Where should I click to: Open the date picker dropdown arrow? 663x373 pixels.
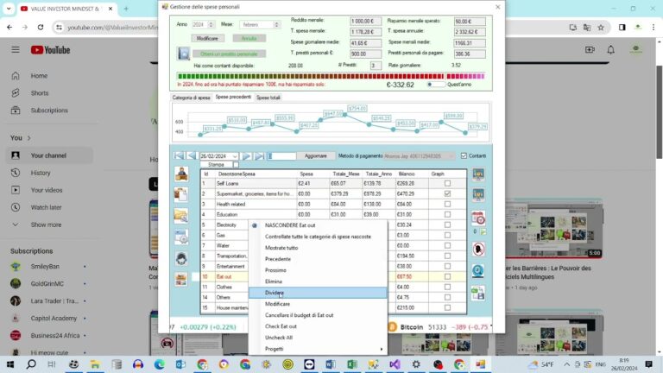[x=235, y=156]
